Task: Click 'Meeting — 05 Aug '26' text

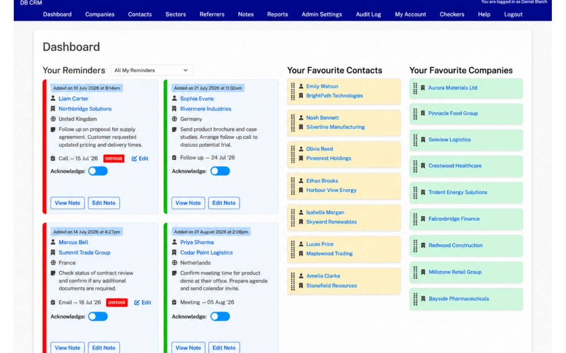Action: coord(207,303)
